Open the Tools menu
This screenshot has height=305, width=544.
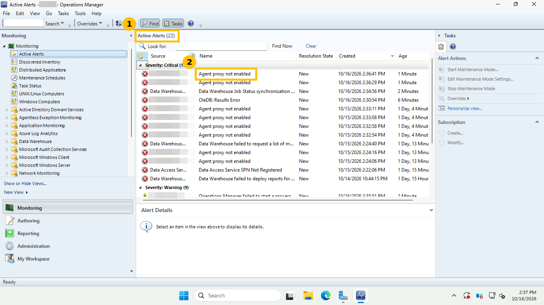click(x=80, y=14)
